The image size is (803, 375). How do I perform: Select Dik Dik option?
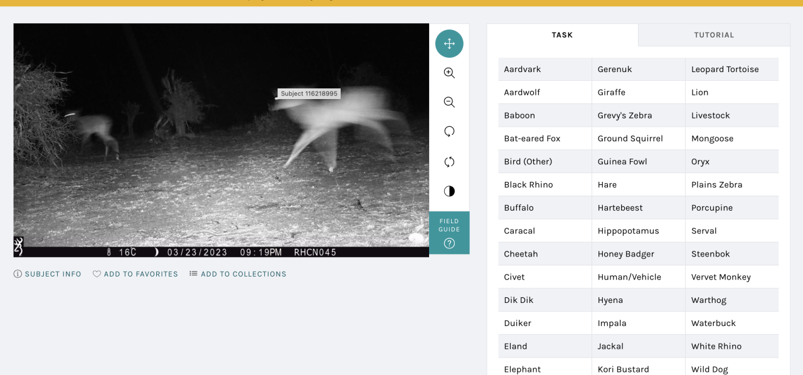pyautogui.click(x=545, y=300)
